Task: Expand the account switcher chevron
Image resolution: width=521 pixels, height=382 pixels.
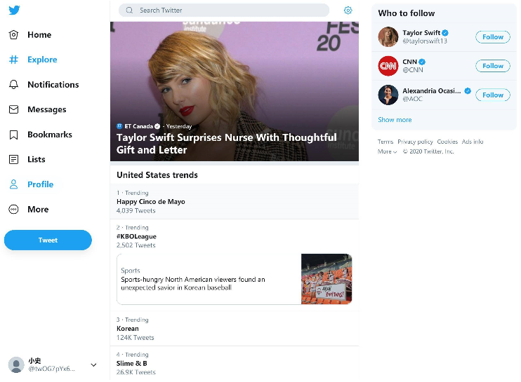Action: (x=93, y=365)
